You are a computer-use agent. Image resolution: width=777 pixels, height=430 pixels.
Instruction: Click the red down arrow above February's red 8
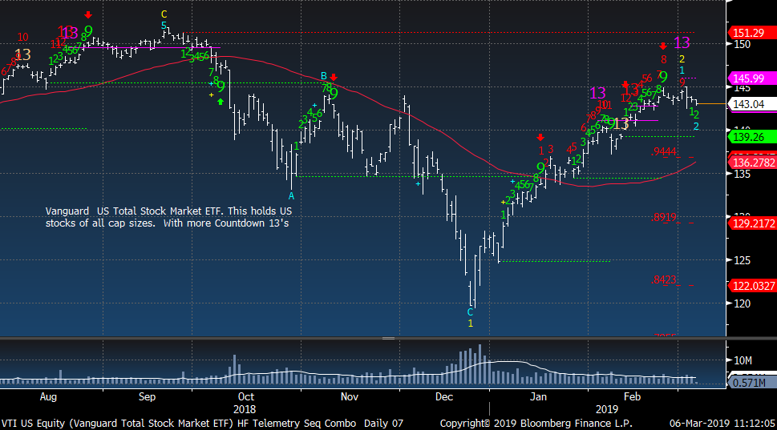[x=663, y=46]
